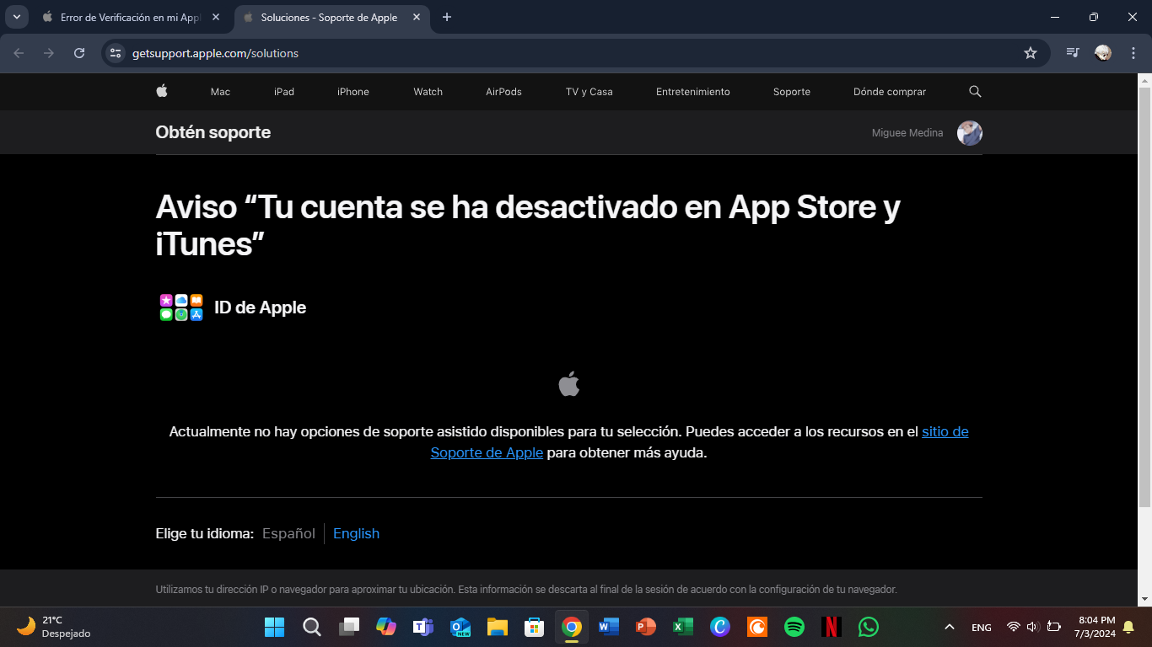The height and width of the screenshot is (647, 1152).
Task: Reload the page using refresh icon
Action: click(79, 53)
